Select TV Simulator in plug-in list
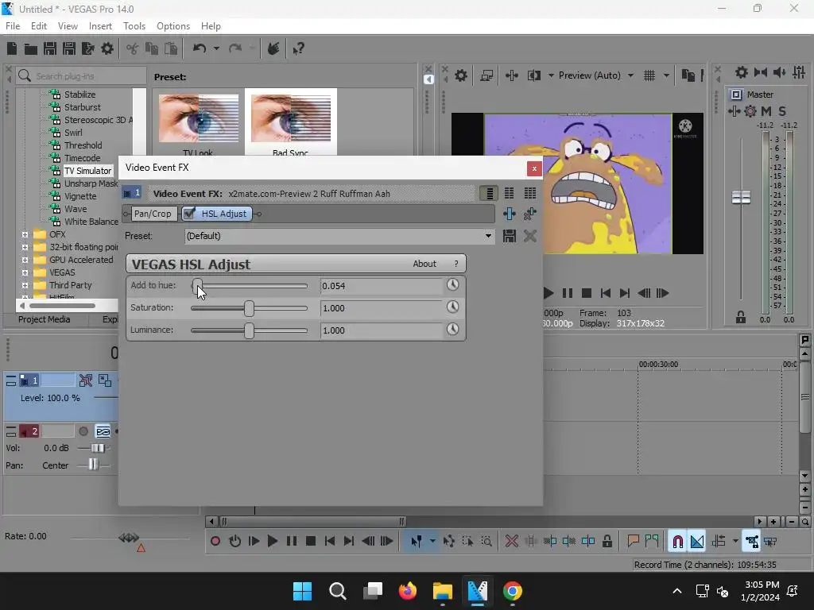 pos(87,171)
